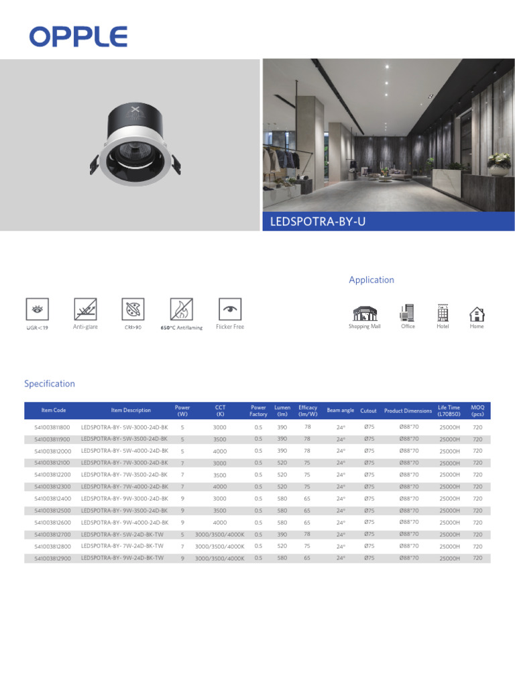This screenshot has width=515, height=687.
Task: Select row LEDSPOTRA-BY-9W-24D-BK-TW
Action: (x=257, y=558)
